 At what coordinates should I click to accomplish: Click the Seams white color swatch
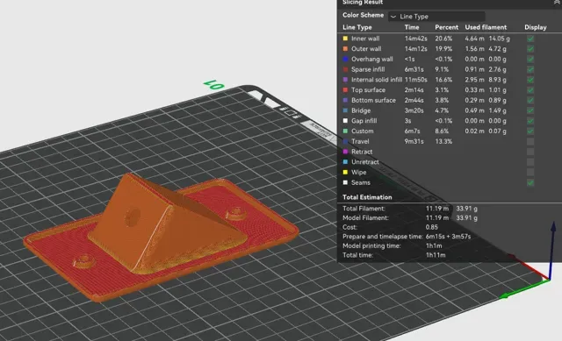[345, 182]
